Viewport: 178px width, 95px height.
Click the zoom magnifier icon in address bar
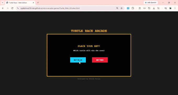117,8
